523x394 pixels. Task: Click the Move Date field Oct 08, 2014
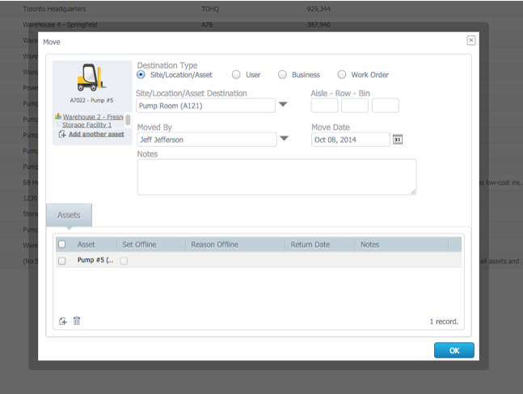[351, 140]
